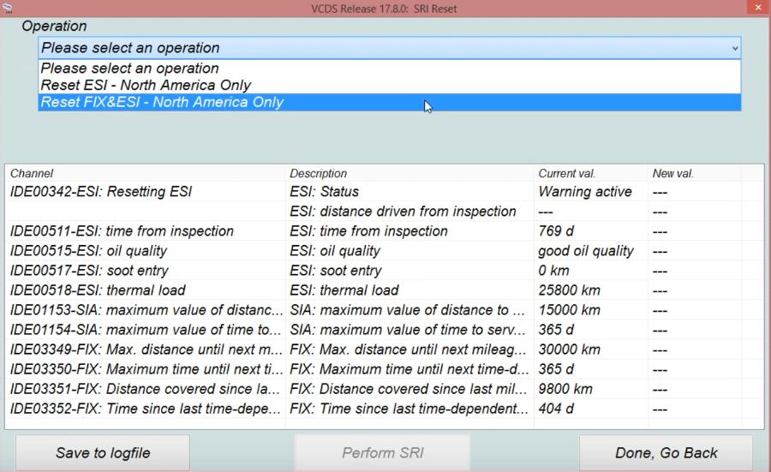Select row 'IDE00342-ESI: Resetting ESI'

385,192
